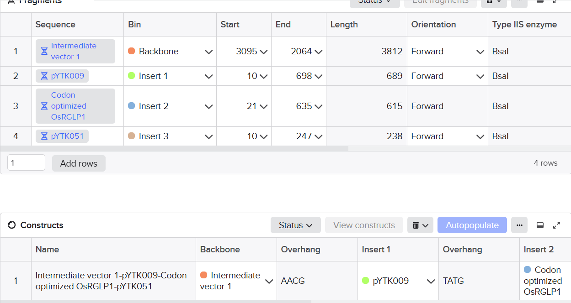Image resolution: width=571 pixels, height=303 pixels.
Task: Click the orange Backbone color dot
Action: pos(132,51)
